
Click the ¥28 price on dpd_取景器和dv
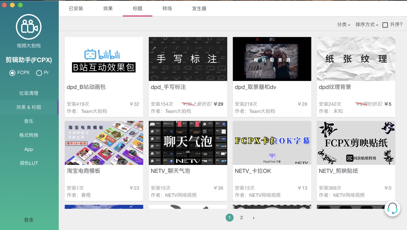pyautogui.click(x=302, y=104)
